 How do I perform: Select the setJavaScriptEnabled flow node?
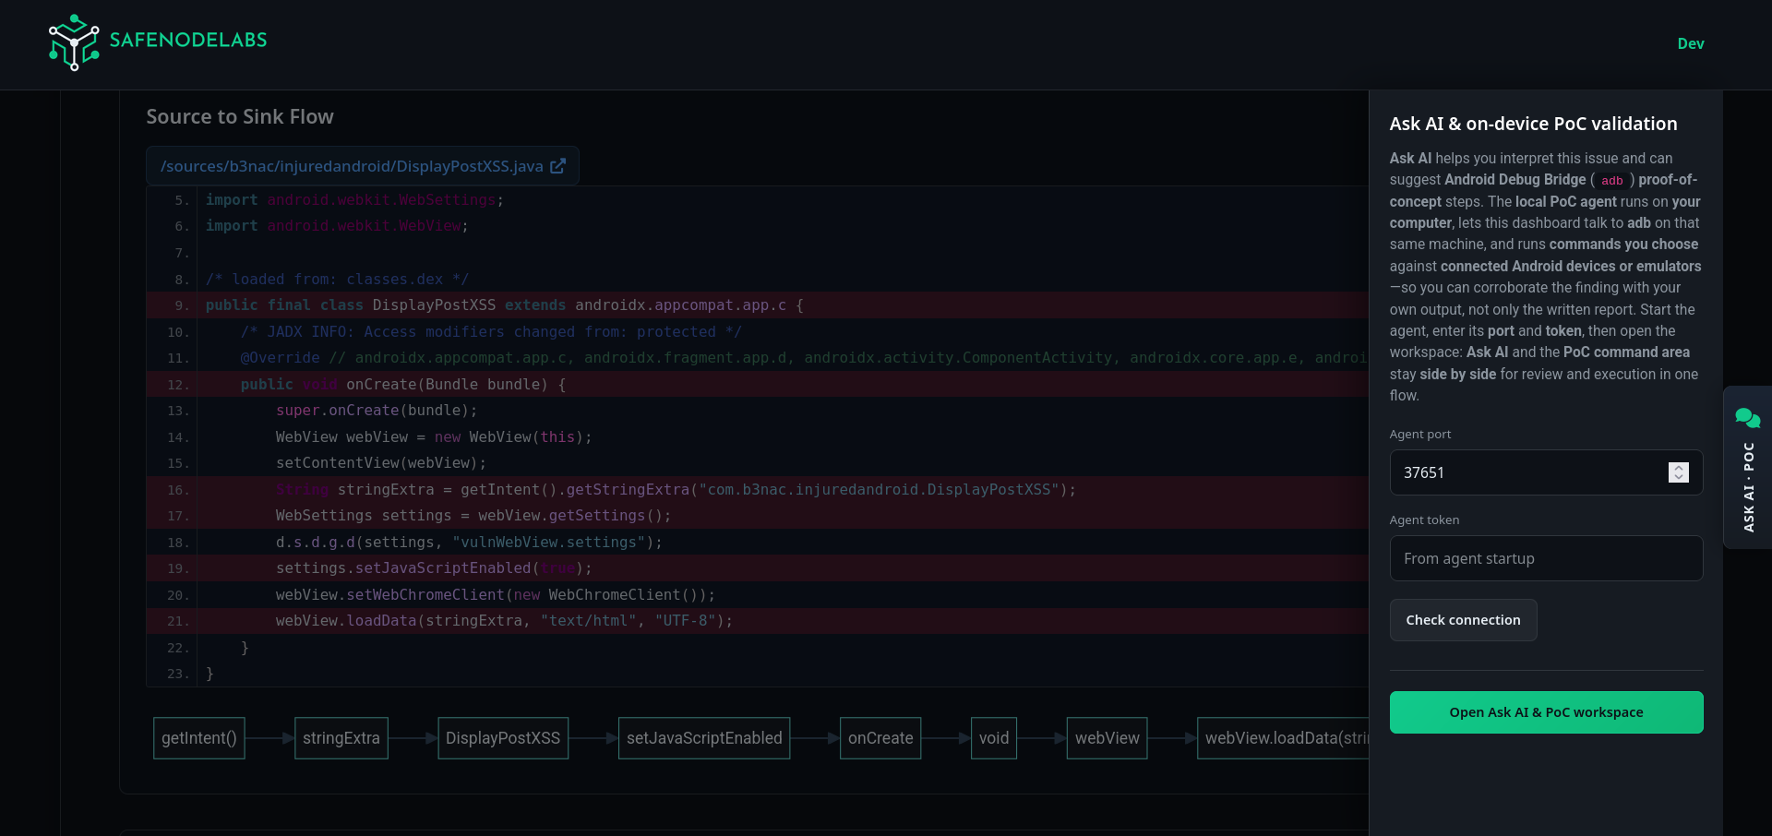(704, 738)
